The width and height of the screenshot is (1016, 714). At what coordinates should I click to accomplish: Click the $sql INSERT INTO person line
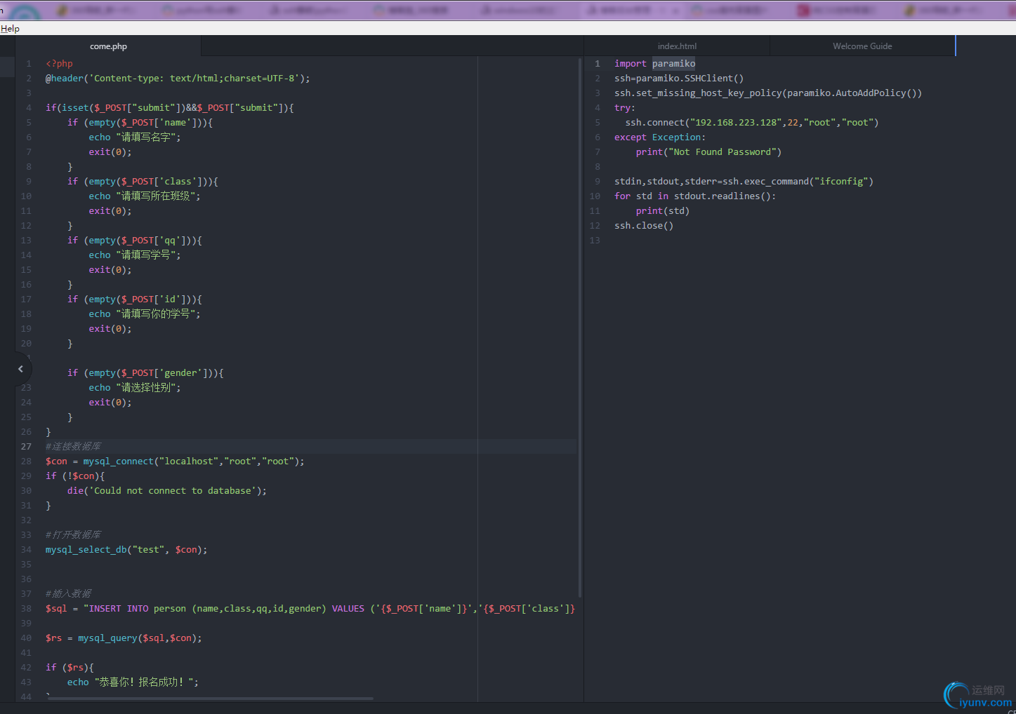pos(310,609)
